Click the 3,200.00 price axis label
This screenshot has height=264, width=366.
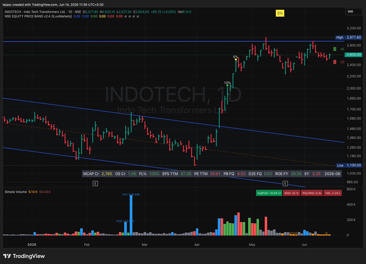click(354, 28)
